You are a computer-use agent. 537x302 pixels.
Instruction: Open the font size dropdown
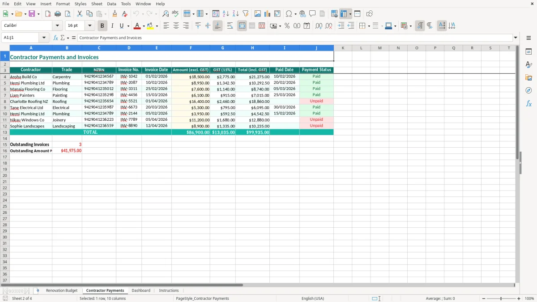click(89, 26)
